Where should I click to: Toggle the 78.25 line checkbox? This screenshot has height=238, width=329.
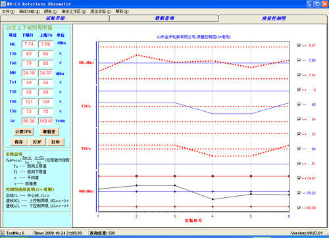click(299, 193)
